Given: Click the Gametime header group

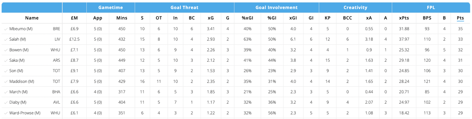Looking at the screenshot, I should pos(111,8).
